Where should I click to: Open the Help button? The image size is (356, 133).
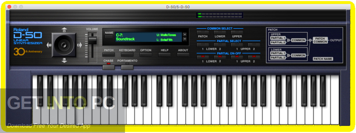coord(164,55)
